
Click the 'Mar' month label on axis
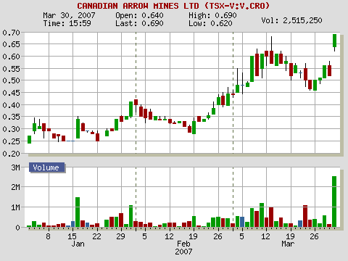288,244
